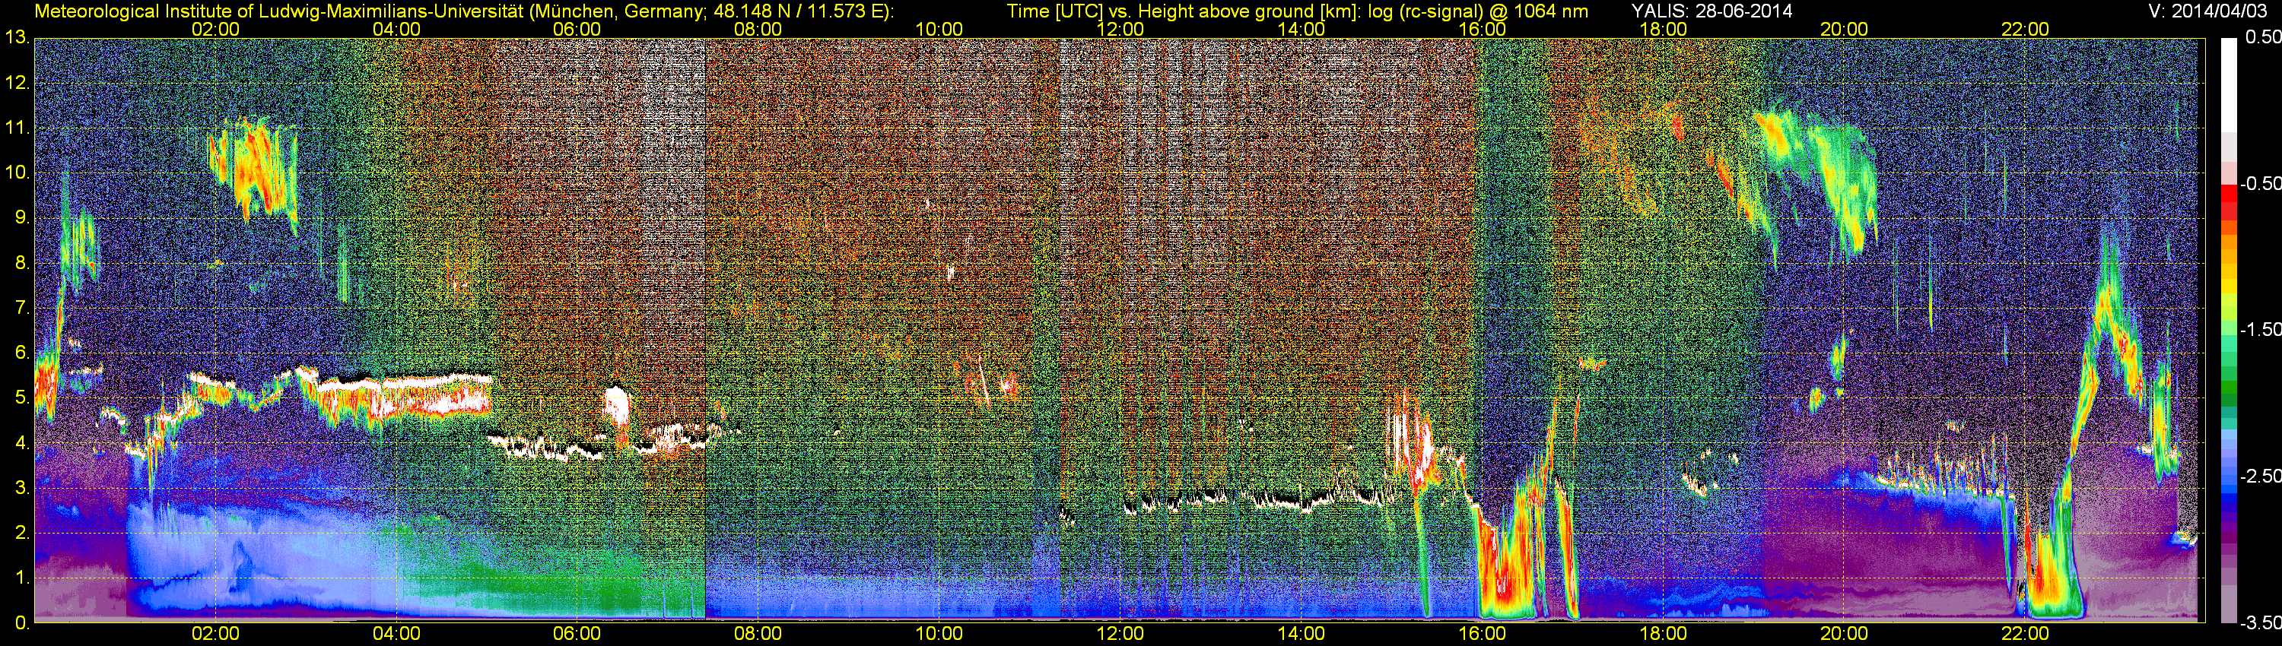This screenshot has width=2282, height=646.
Task: Click the 04:00 label on the top time axis
Action: [x=396, y=29]
